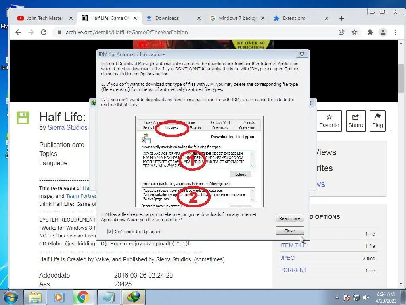
Task: Click the page vertical scrollbar thumb
Action: [401, 78]
